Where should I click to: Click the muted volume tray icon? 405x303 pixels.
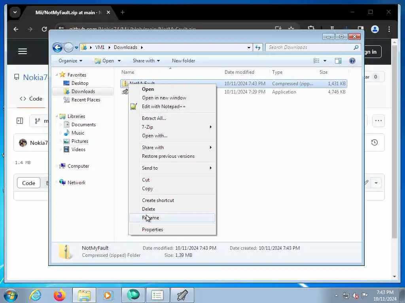tap(356, 296)
